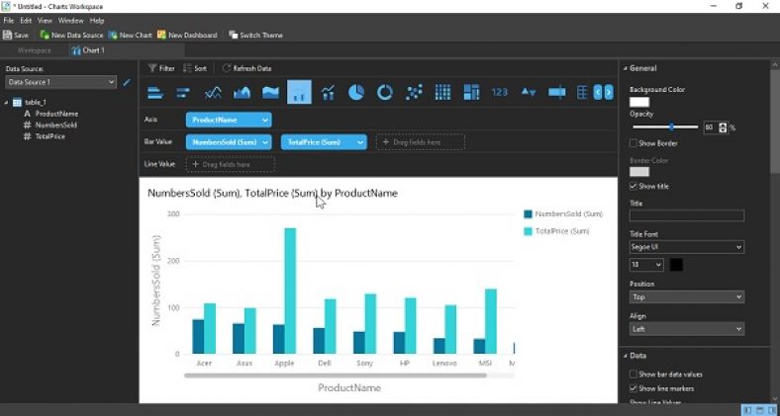Select the number card '123' chart icon
Screen dimensions: 780x416
pos(499,92)
